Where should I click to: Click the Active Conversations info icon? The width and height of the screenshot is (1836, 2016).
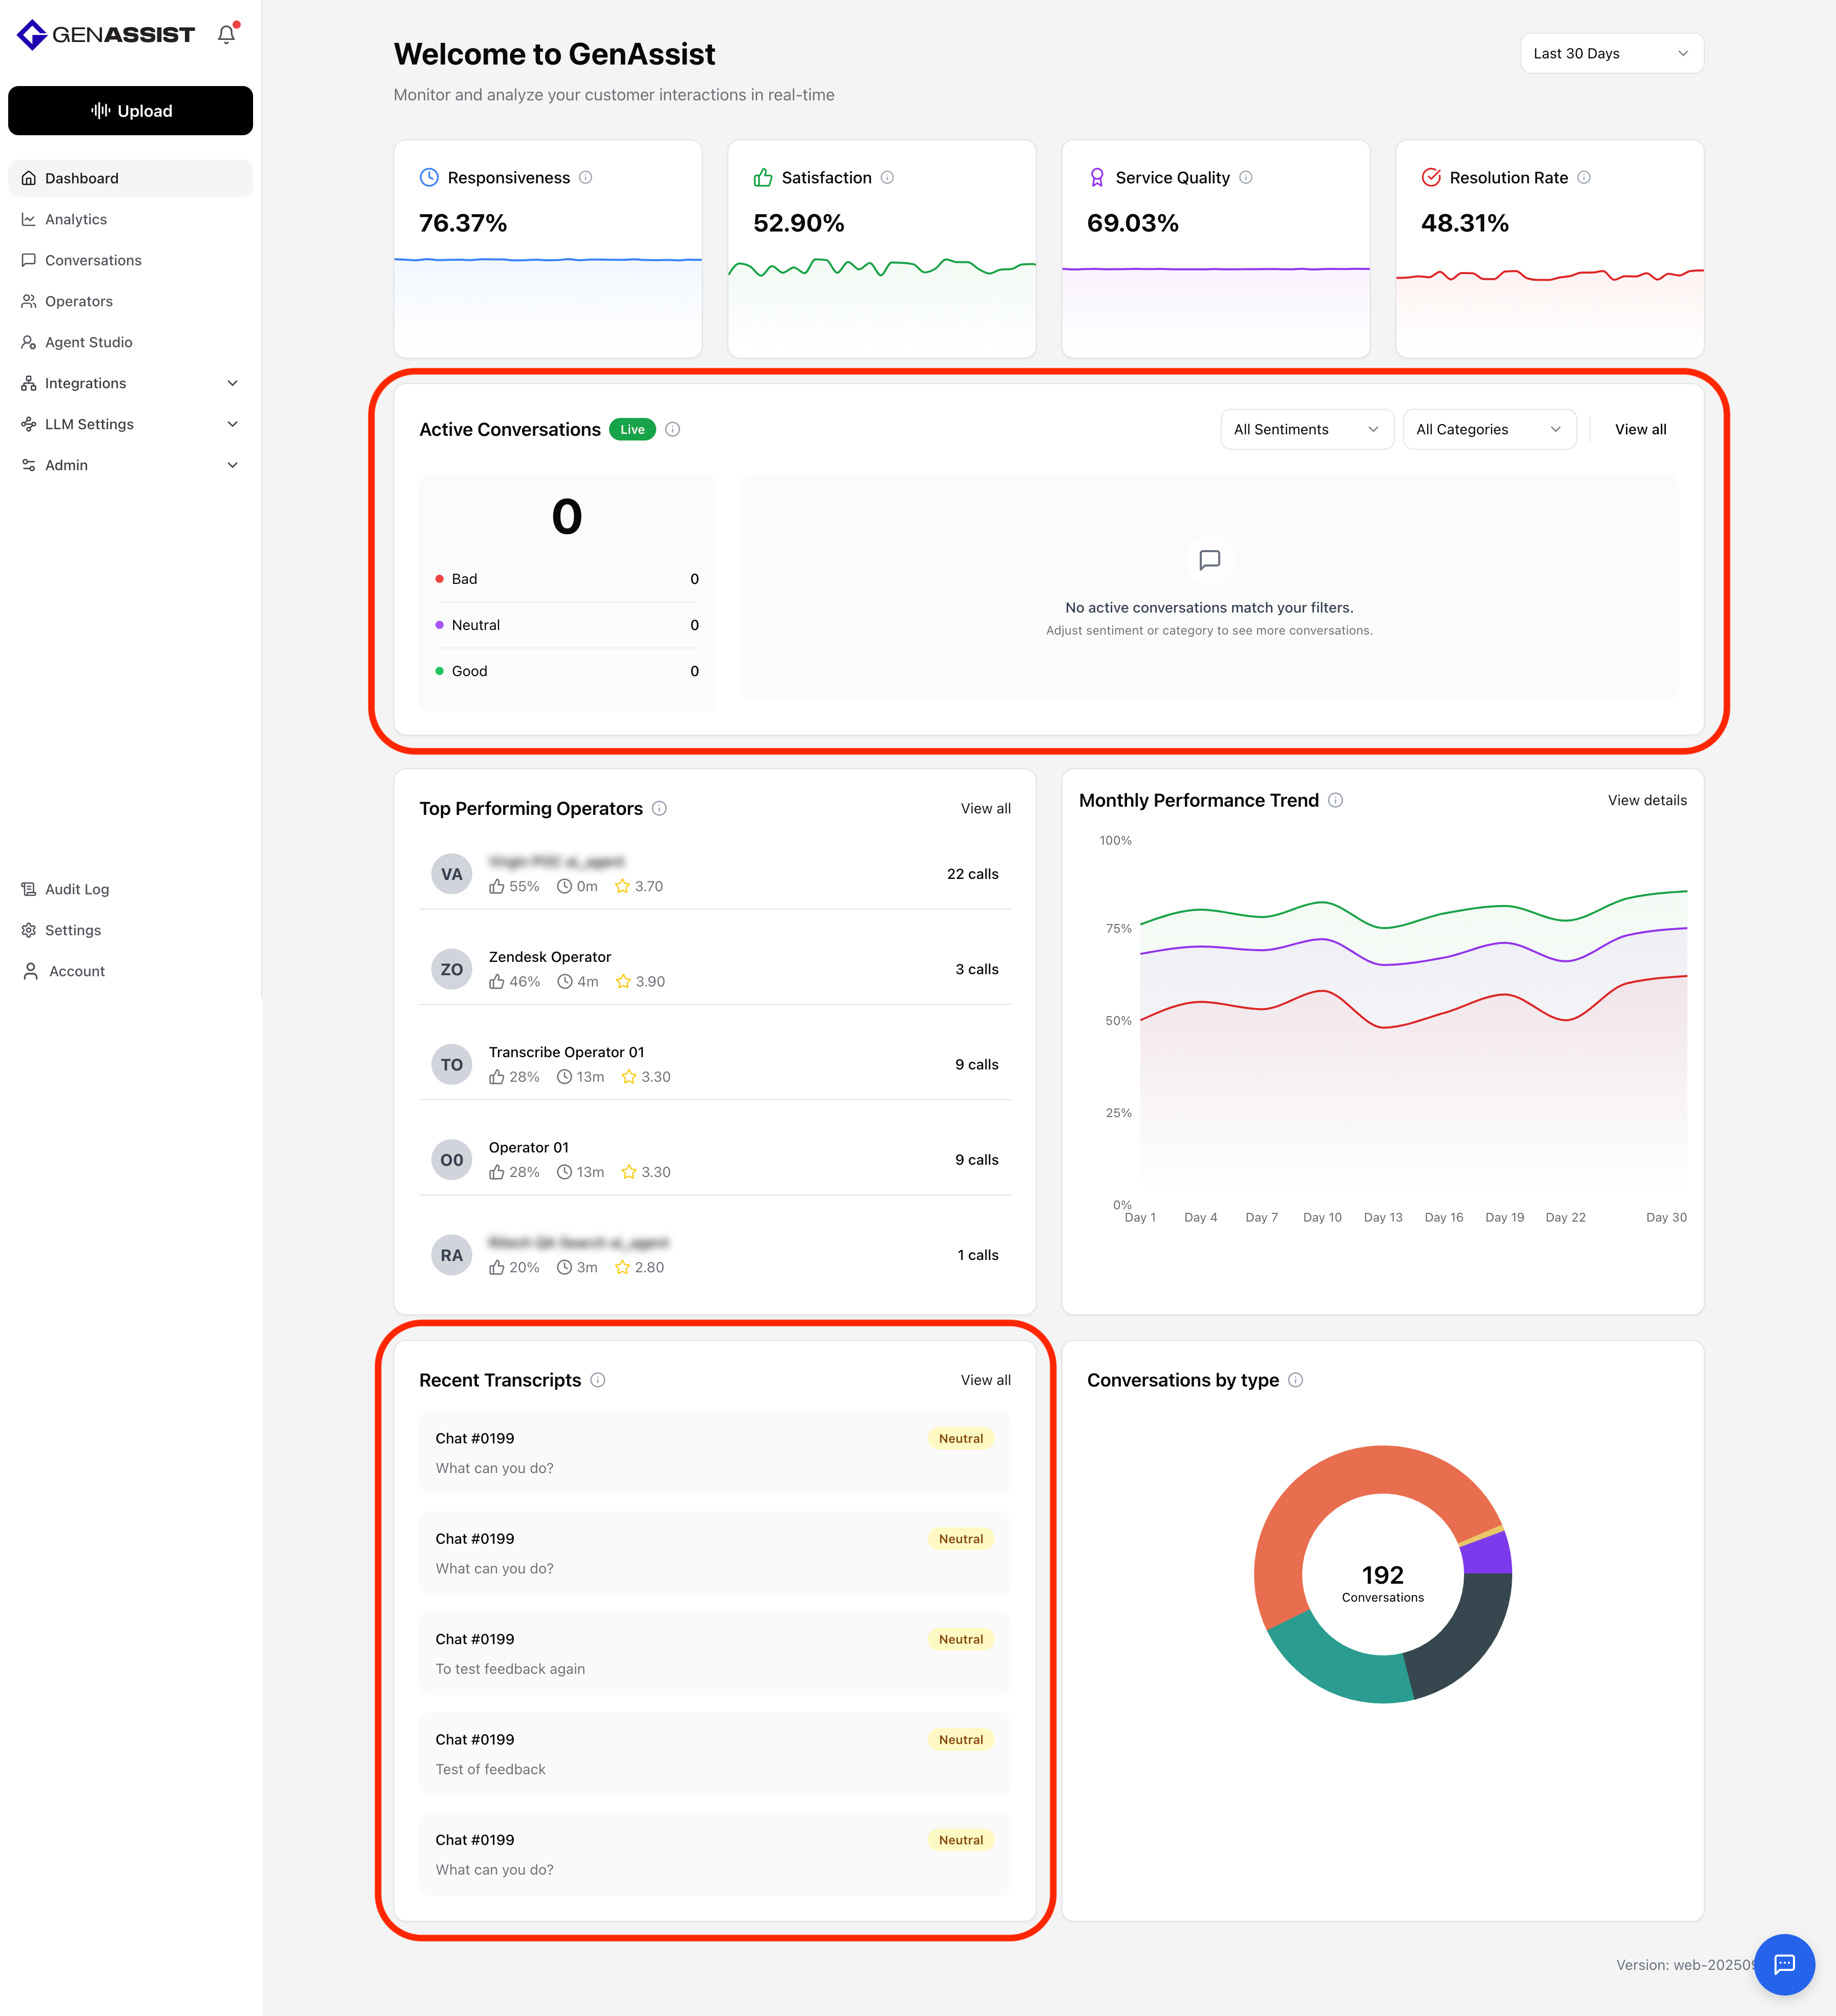673,429
